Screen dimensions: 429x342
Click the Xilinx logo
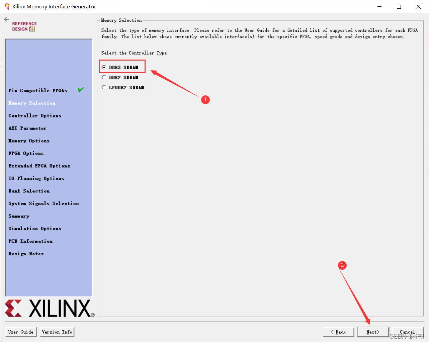click(50, 308)
